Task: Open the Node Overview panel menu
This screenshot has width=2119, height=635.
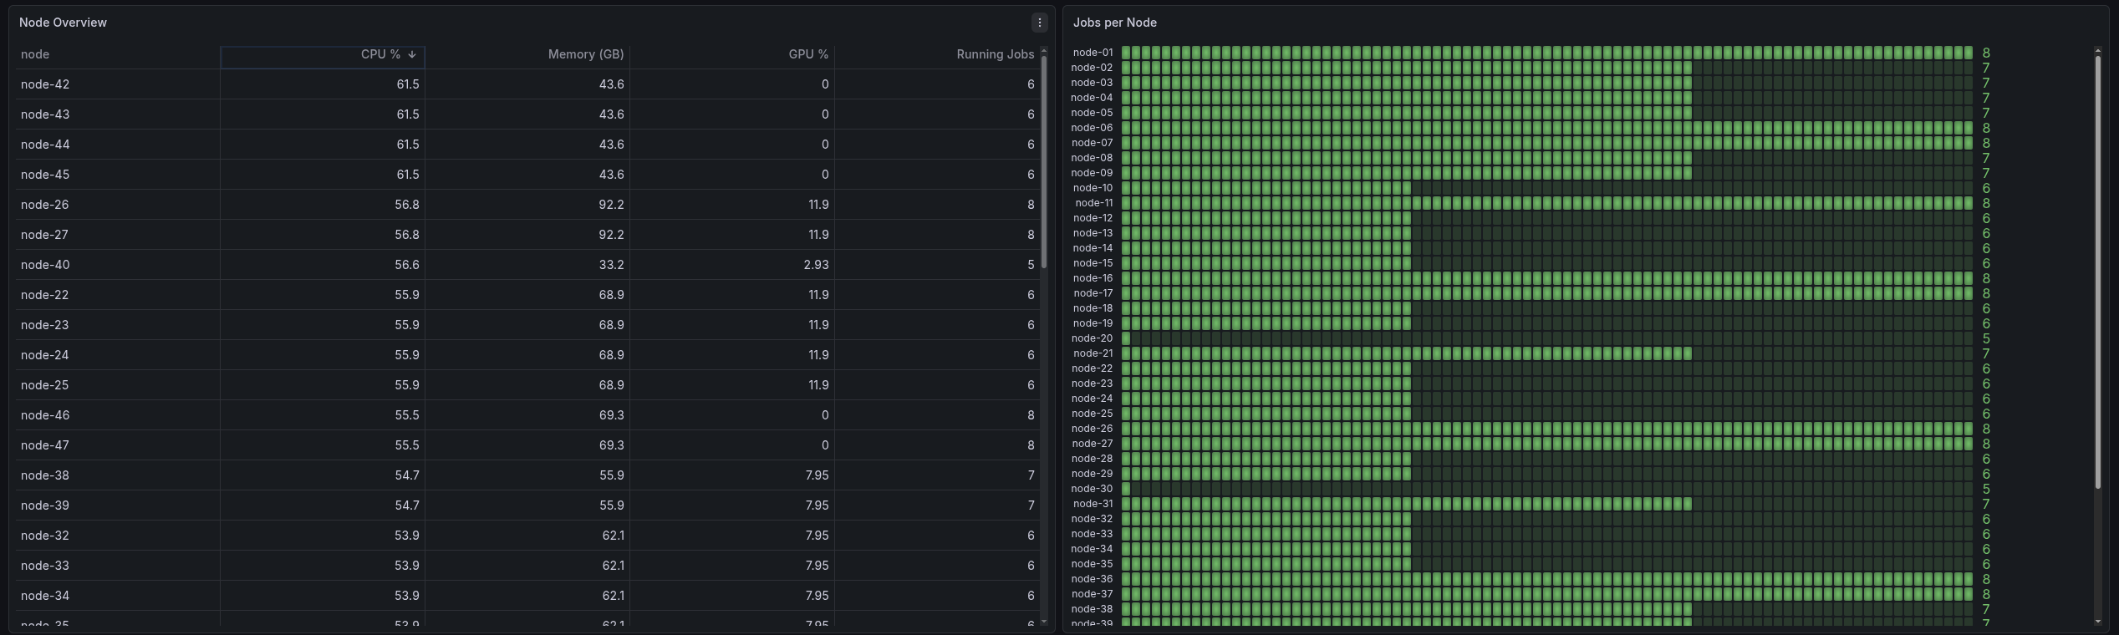Action: pos(1039,23)
